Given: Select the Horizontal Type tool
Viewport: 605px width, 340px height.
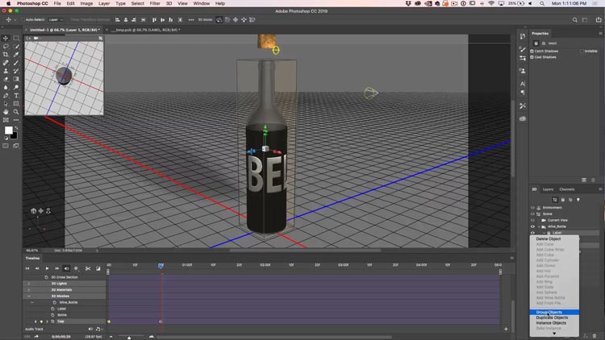Looking at the screenshot, I should 16,96.
